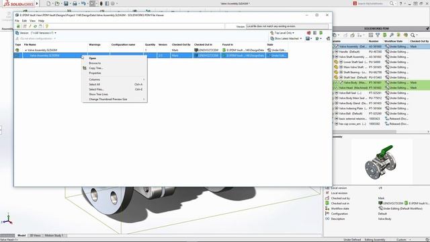Select Valve Body row in PDM pane

coord(381,83)
